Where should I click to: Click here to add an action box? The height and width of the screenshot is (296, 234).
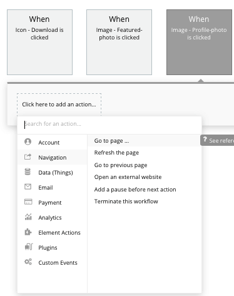coord(59,105)
